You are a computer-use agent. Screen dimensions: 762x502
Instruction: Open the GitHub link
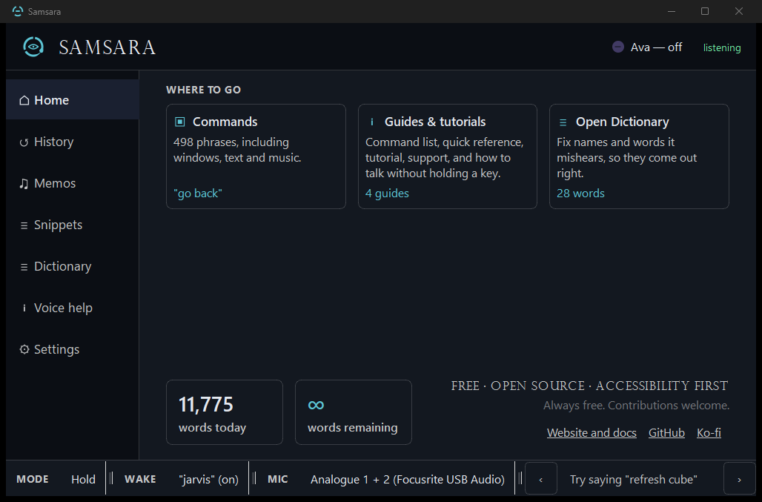666,432
